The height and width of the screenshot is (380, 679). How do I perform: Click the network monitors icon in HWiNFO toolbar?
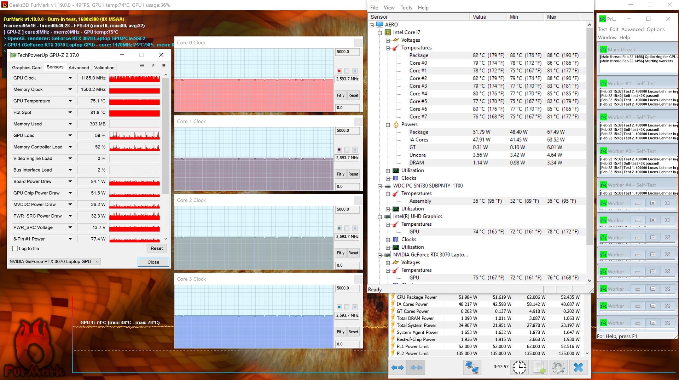point(472,368)
